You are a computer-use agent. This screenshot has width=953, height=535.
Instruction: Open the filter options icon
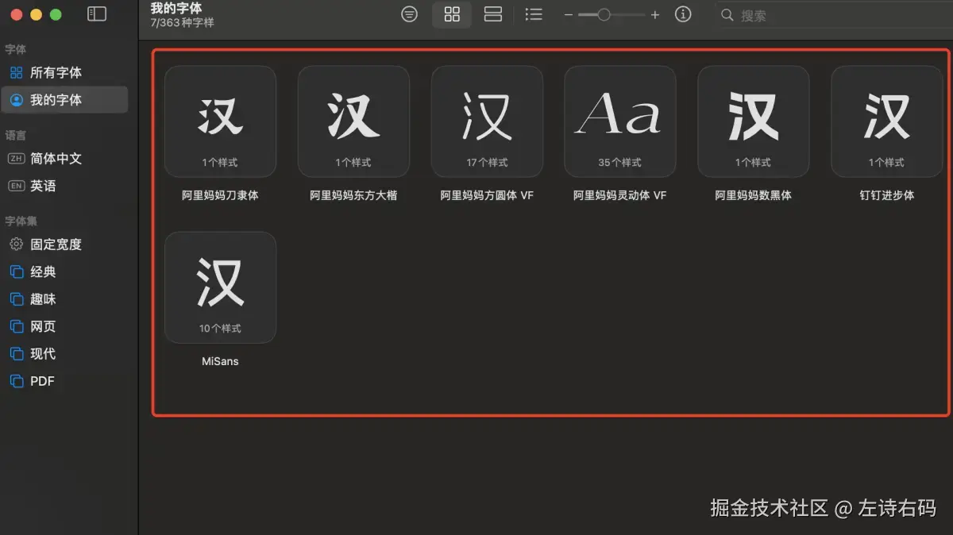[x=409, y=14]
